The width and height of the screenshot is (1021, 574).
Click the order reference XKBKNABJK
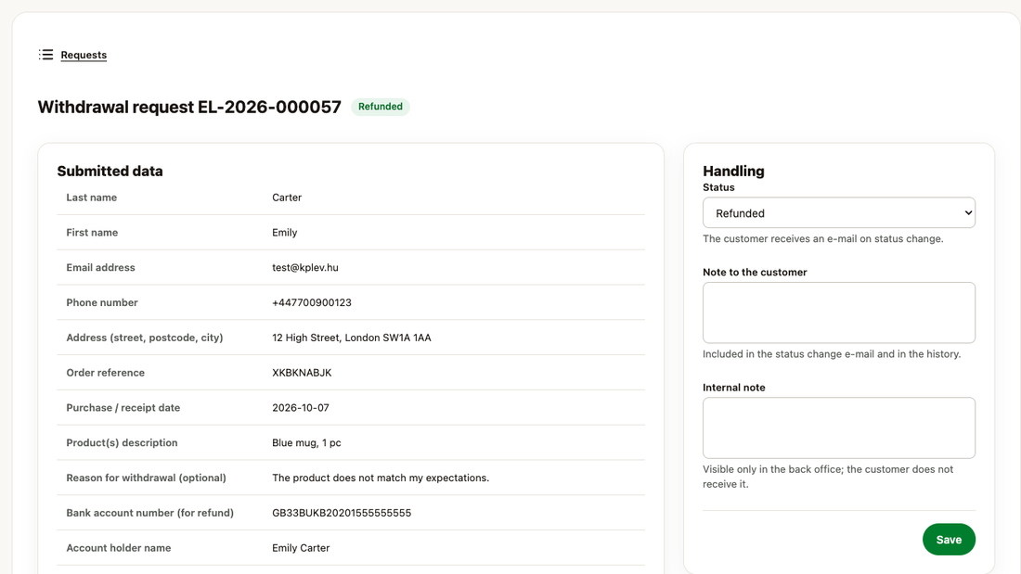point(302,373)
